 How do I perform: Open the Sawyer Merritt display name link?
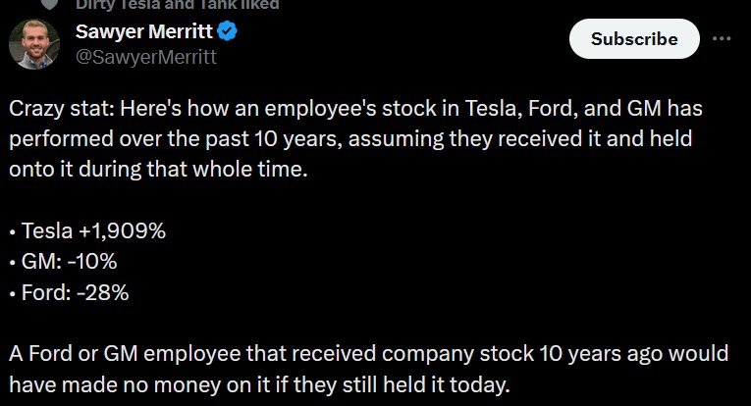[143, 31]
